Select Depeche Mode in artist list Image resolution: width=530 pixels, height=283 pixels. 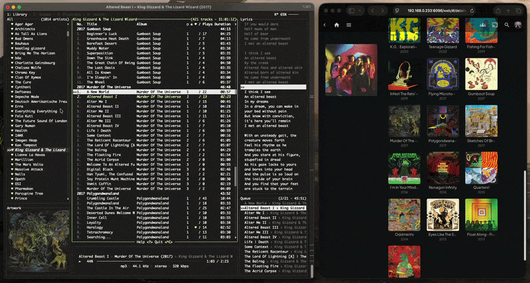(x=26, y=97)
